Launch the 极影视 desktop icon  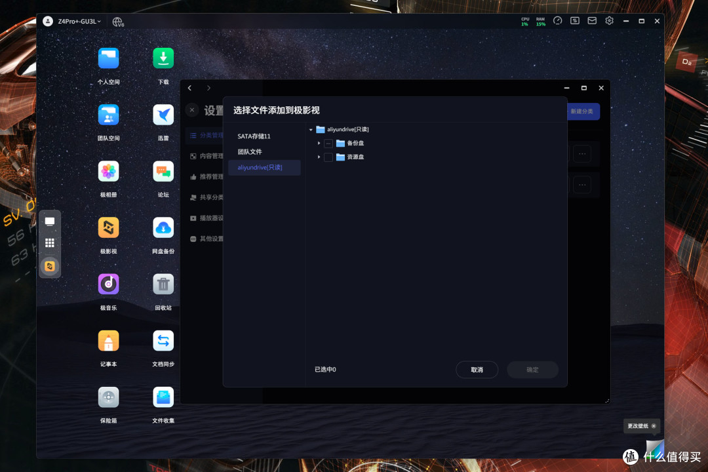point(108,227)
